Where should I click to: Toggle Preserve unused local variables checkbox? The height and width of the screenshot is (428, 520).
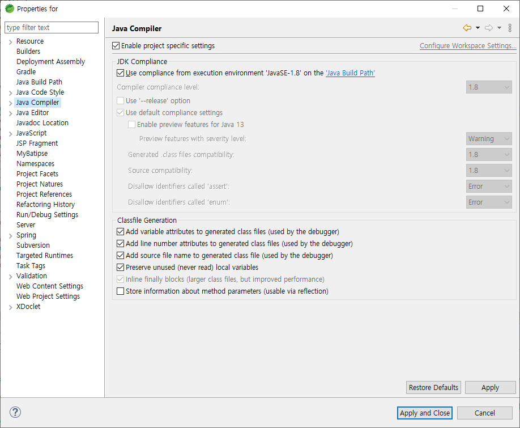click(x=121, y=268)
